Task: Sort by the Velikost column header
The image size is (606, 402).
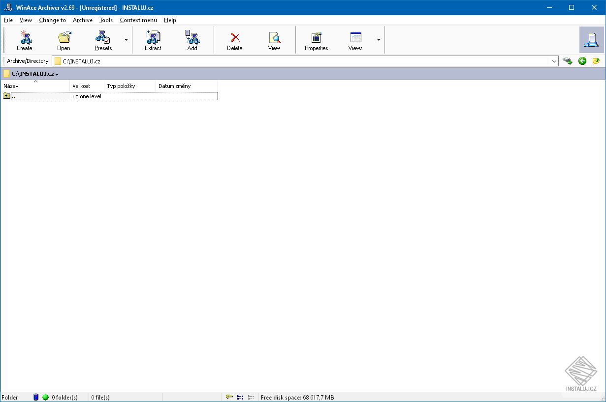Action: 87,86
